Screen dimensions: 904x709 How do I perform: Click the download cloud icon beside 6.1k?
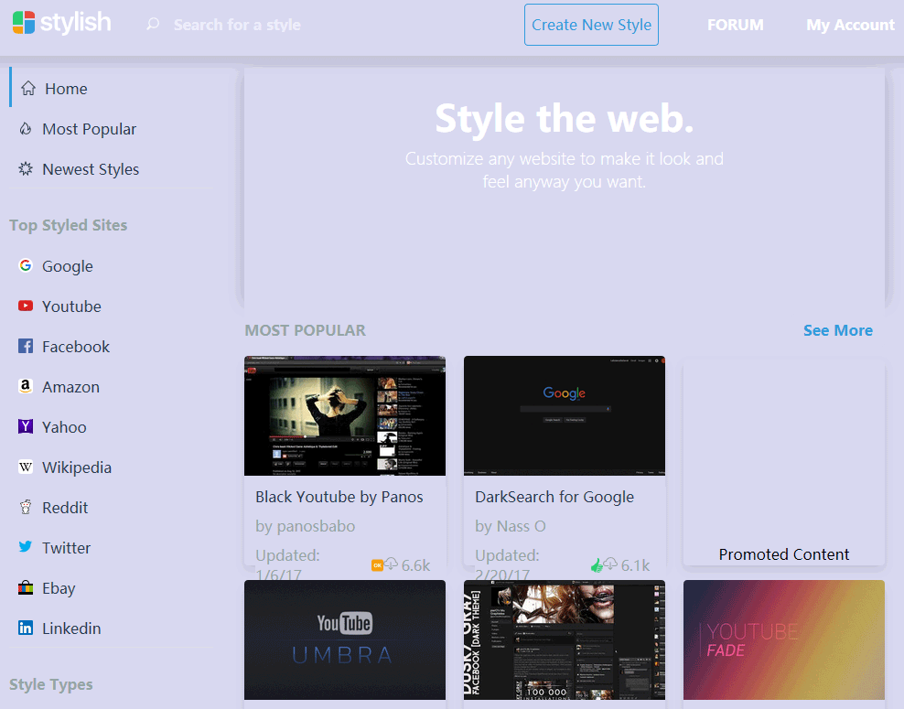coord(610,564)
